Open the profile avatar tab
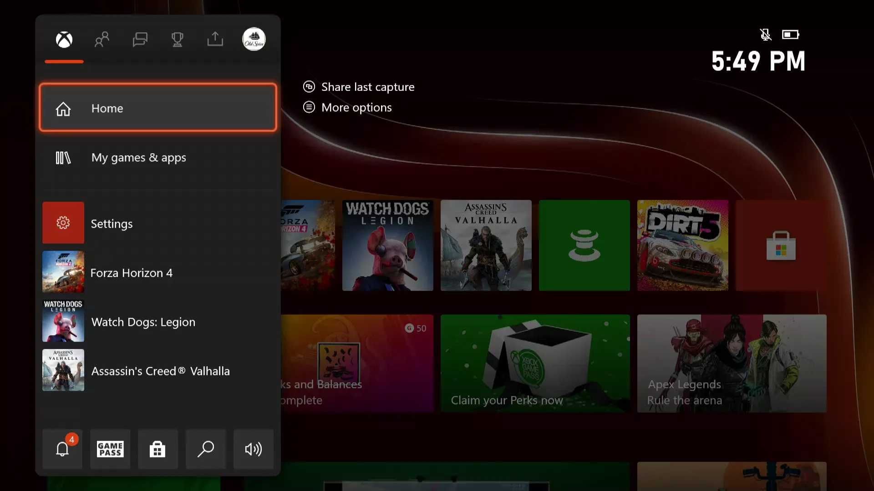Screen dimensions: 874x491 (254, 39)
